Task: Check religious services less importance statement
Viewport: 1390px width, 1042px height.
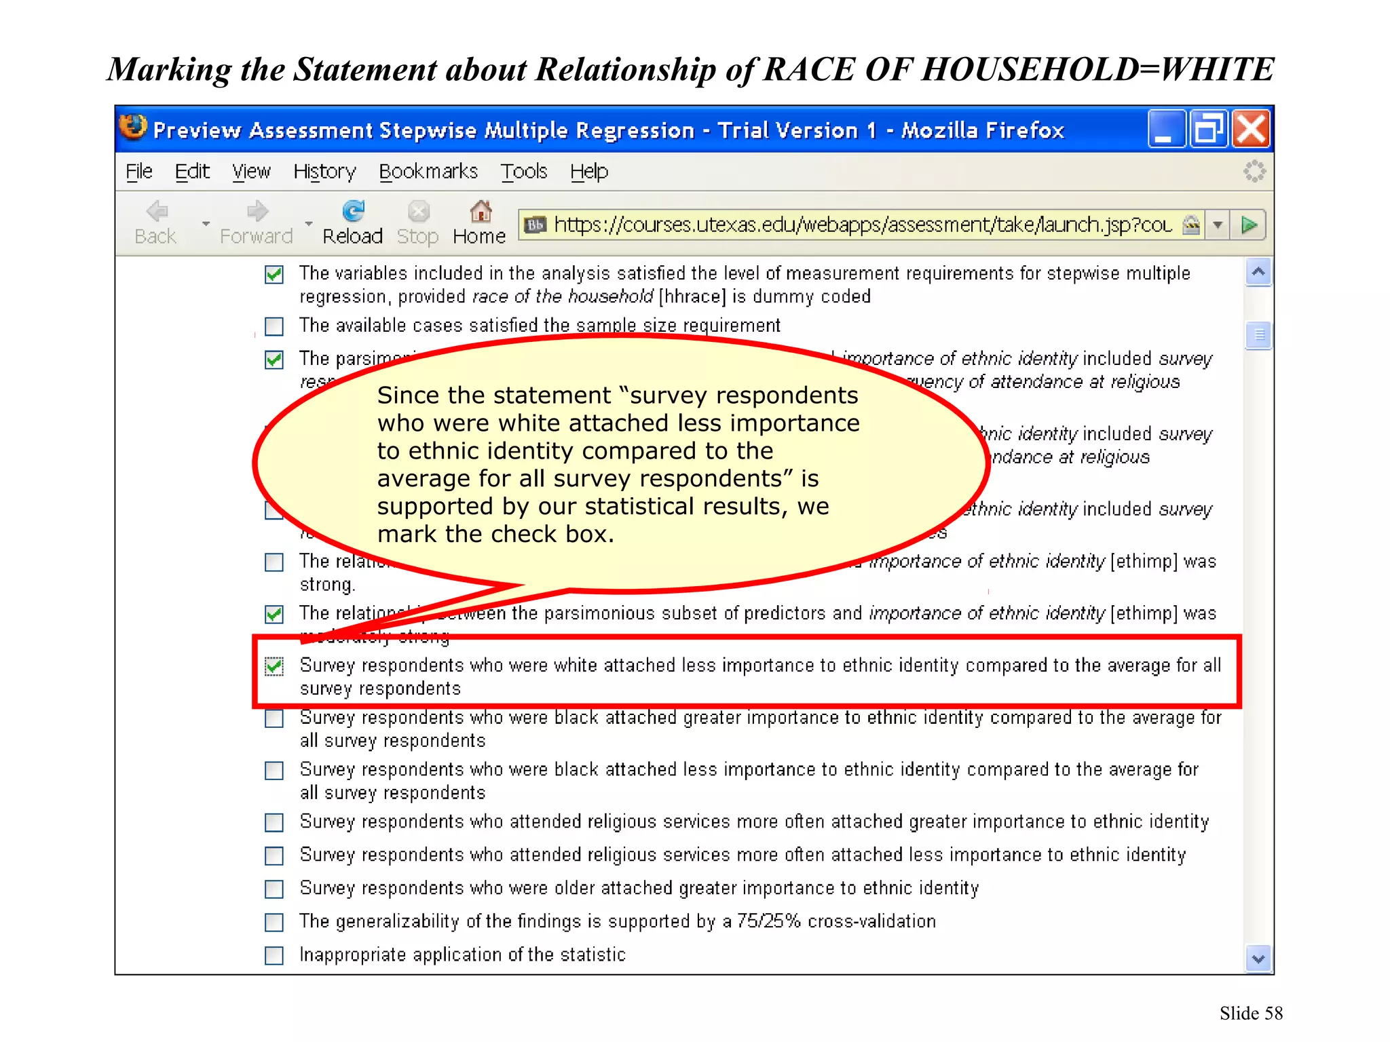Action: 274,856
